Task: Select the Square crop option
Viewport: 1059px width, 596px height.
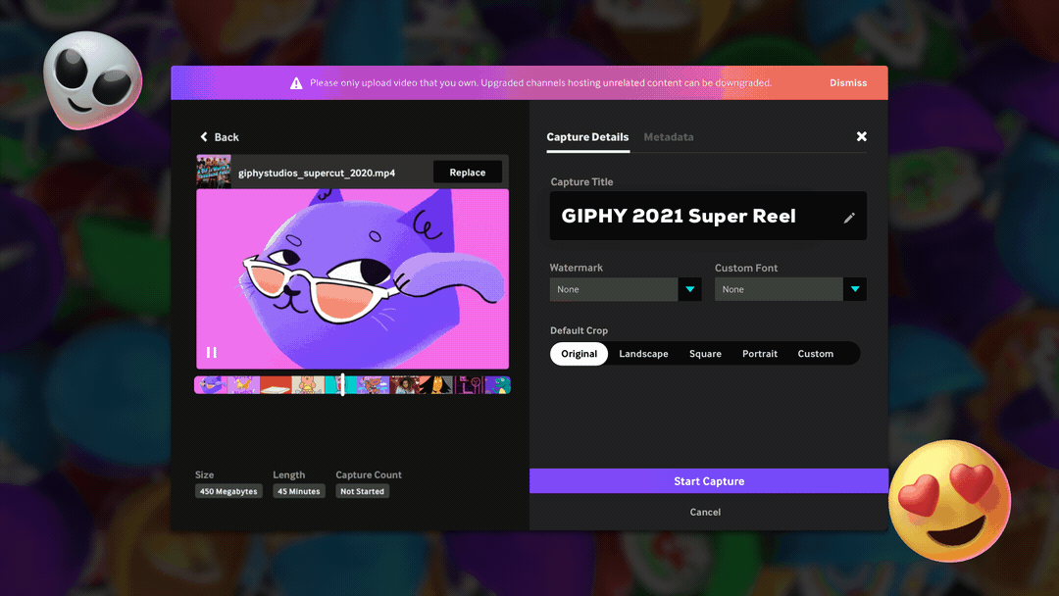Action: pyautogui.click(x=705, y=354)
